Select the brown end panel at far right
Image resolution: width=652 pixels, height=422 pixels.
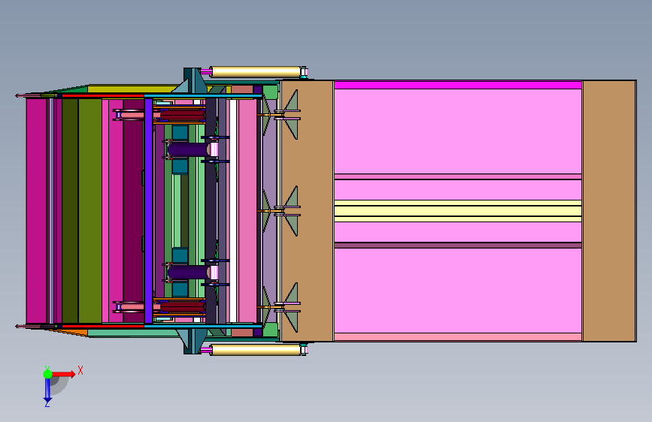(x=609, y=211)
